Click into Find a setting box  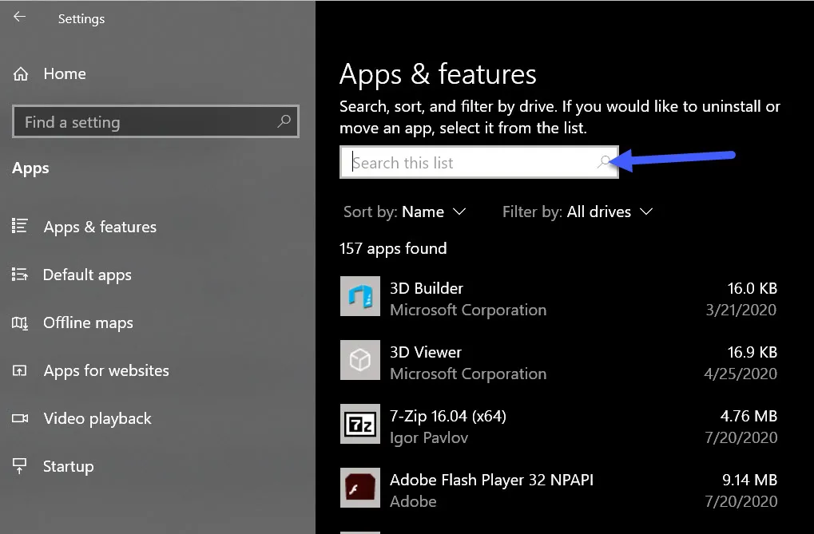tap(144, 122)
